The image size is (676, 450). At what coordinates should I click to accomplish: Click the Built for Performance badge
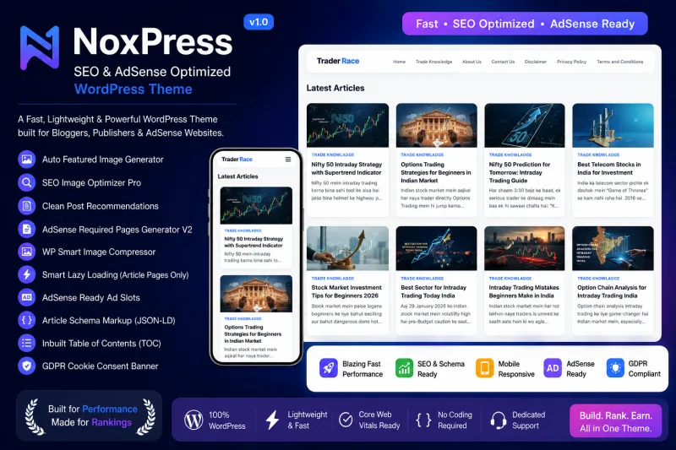[90, 415]
